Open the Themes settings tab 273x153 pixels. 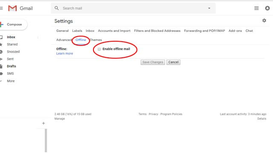96,40
